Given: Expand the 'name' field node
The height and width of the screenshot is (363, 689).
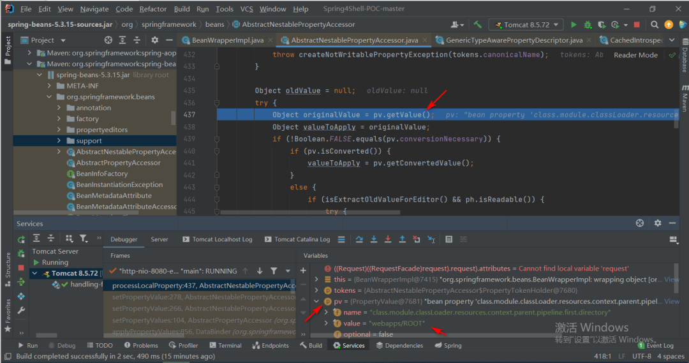Looking at the screenshot, I should [x=326, y=313].
